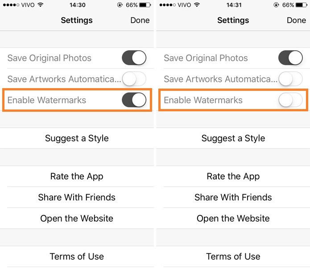
Task: Select Rate the App in the right screenshot
Action: [x=233, y=176]
